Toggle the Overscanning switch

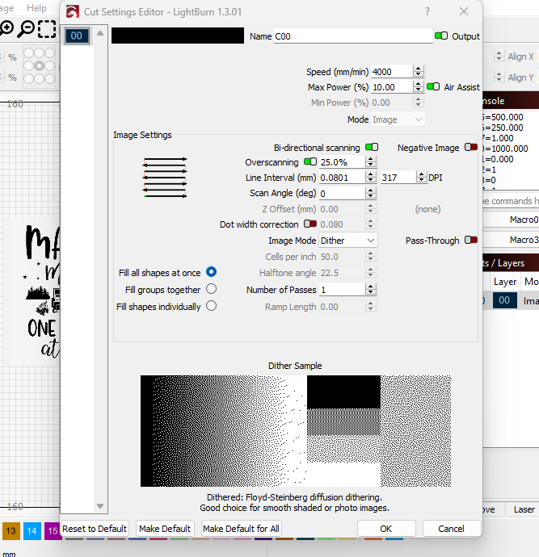pos(310,162)
